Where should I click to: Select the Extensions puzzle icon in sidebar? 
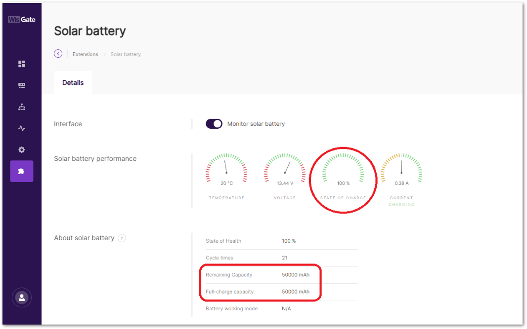coord(22,171)
